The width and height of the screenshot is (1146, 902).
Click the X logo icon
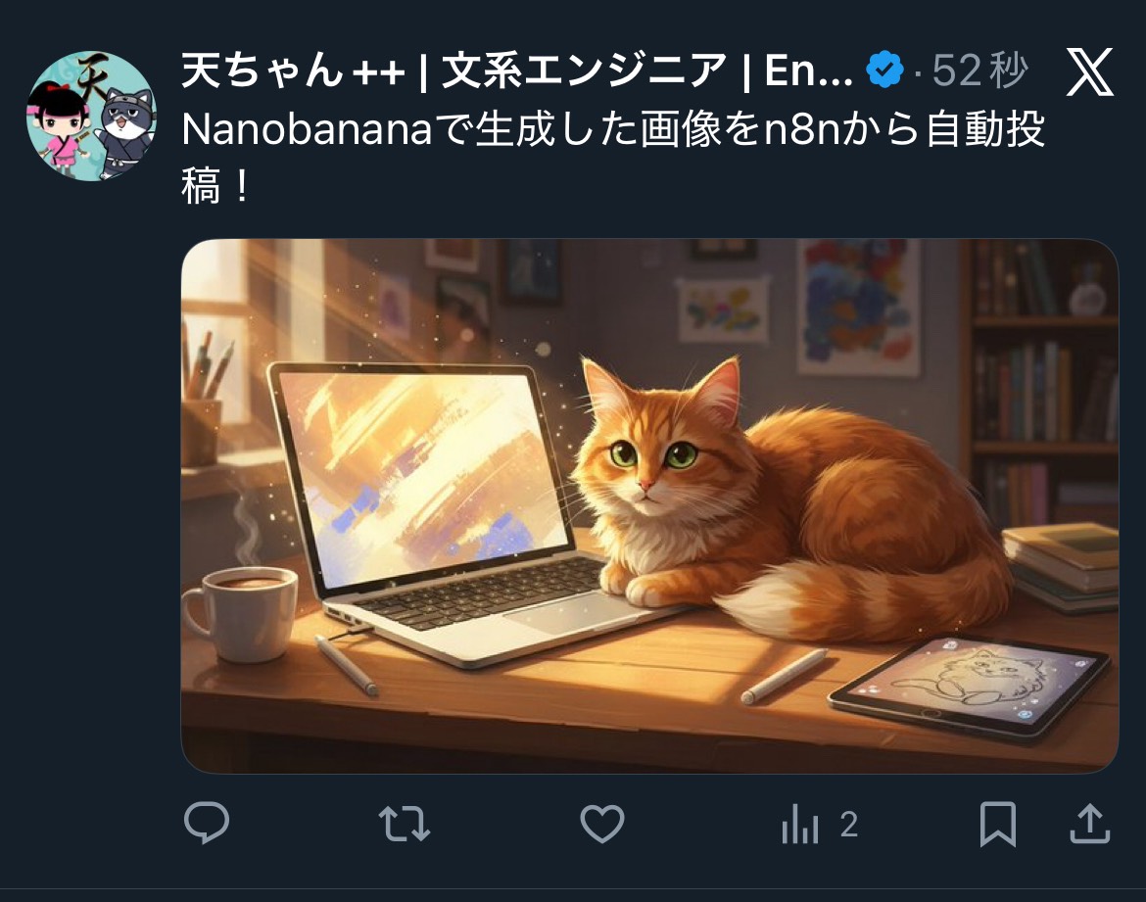point(1090,71)
